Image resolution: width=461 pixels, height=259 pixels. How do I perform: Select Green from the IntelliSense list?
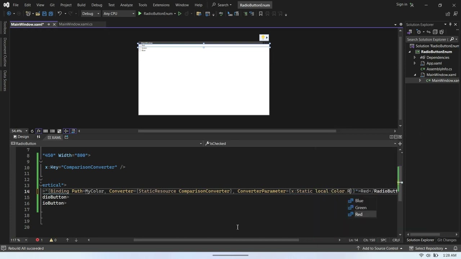[x=362, y=208]
